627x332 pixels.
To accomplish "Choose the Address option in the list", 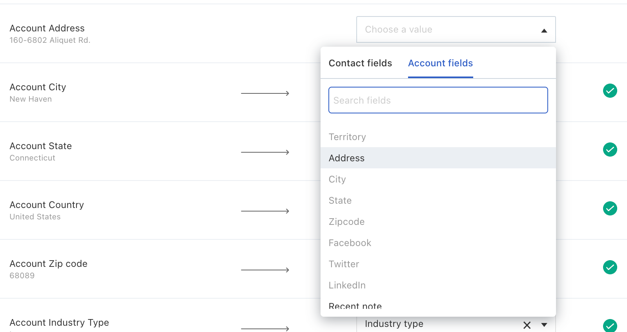I will click(x=347, y=158).
